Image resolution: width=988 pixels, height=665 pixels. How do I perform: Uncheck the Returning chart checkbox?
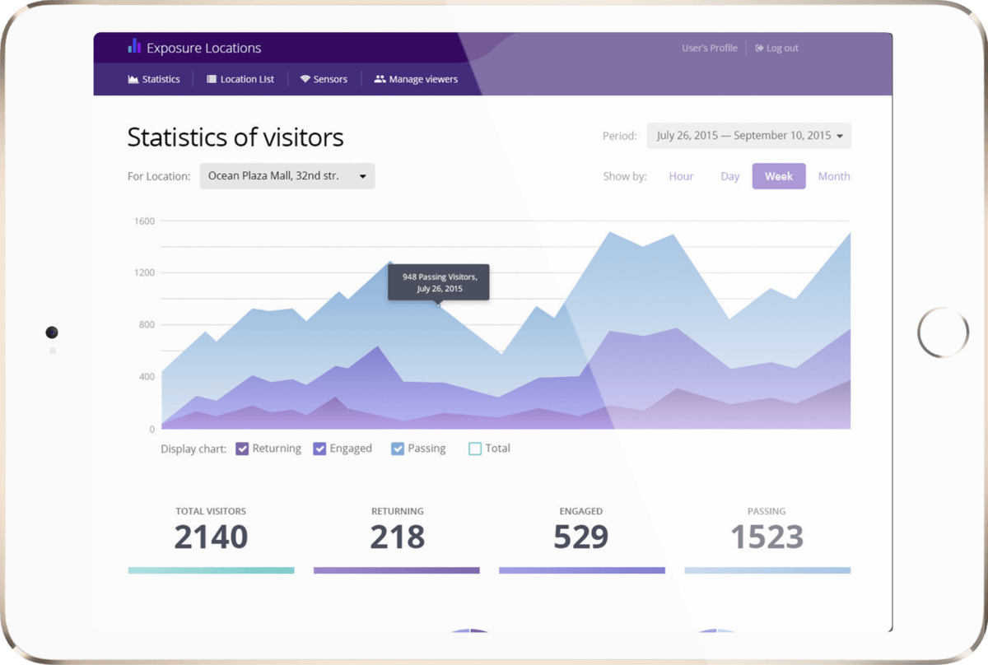(x=242, y=449)
